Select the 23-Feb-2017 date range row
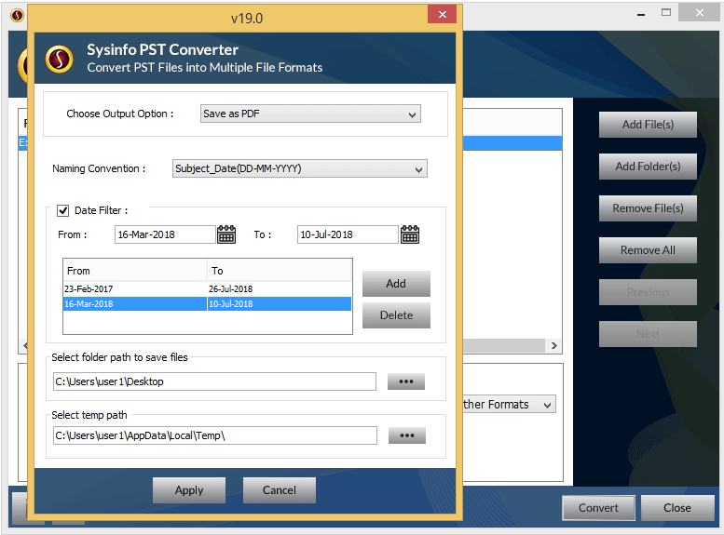Screen dimensions: 724x535 pos(207,289)
